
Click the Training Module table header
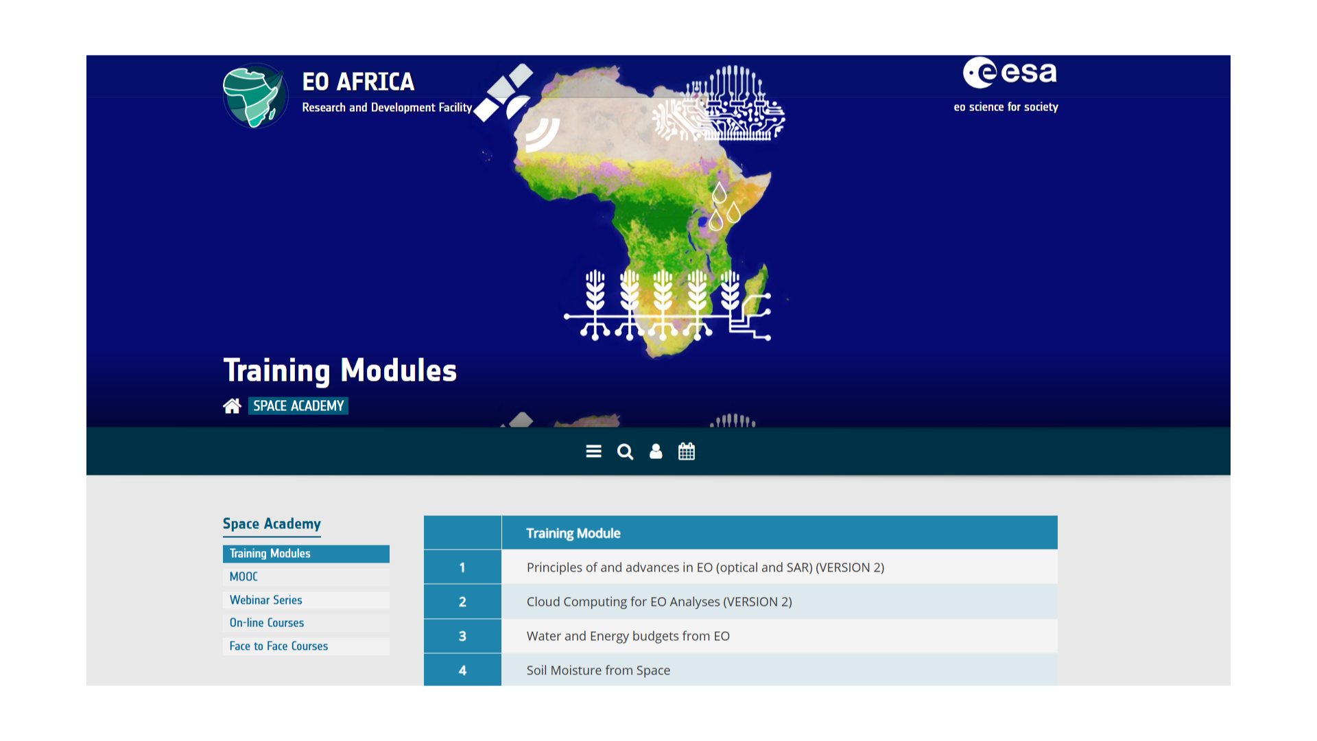click(573, 532)
